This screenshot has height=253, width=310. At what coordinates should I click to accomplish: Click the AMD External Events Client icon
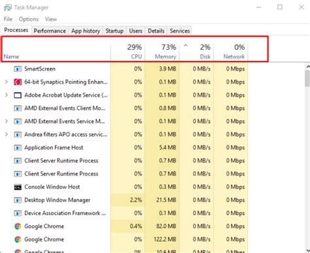pyautogui.click(x=18, y=109)
